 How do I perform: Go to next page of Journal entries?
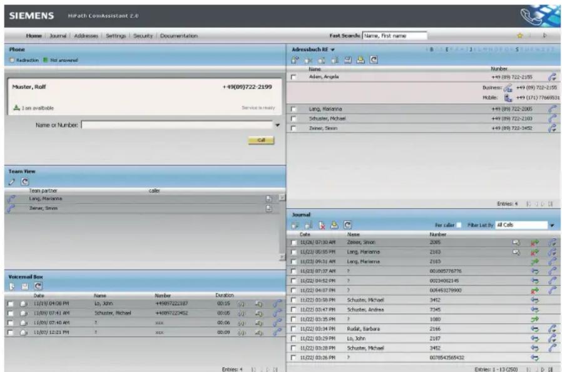click(543, 369)
